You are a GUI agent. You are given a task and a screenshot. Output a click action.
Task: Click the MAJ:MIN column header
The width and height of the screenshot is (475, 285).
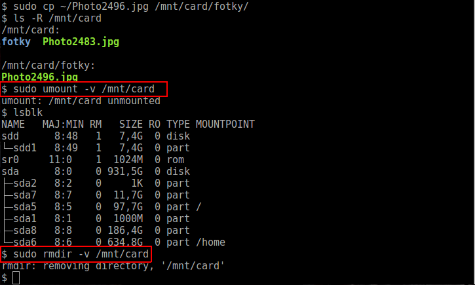pyautogui.click(x=63, y=124)
